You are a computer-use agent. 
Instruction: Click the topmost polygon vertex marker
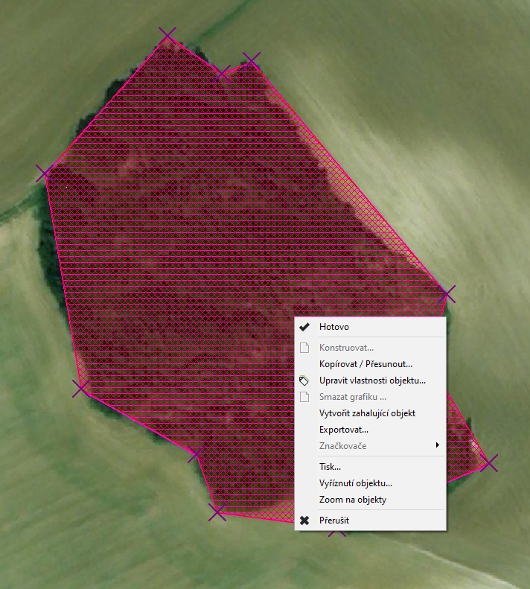click(x=167, y=36)
